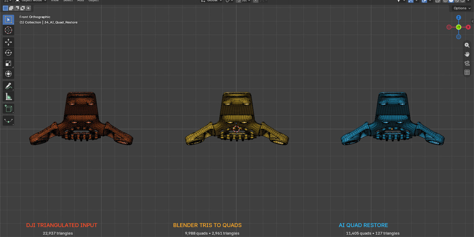Click the green -Y axis gizmo ball
This screenshot has height=237, width=474.
tap(459, 27)
